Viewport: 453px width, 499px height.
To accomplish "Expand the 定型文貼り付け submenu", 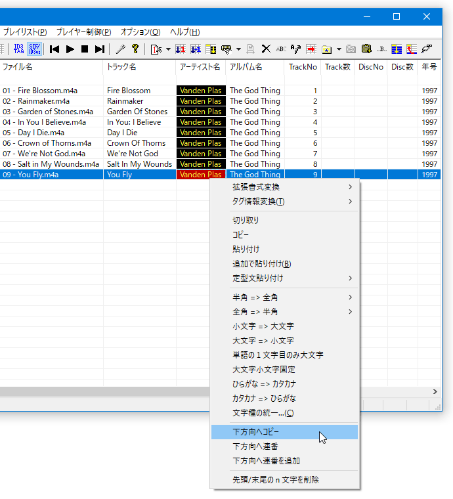I will pyautogui.click(x=285, y=278).
